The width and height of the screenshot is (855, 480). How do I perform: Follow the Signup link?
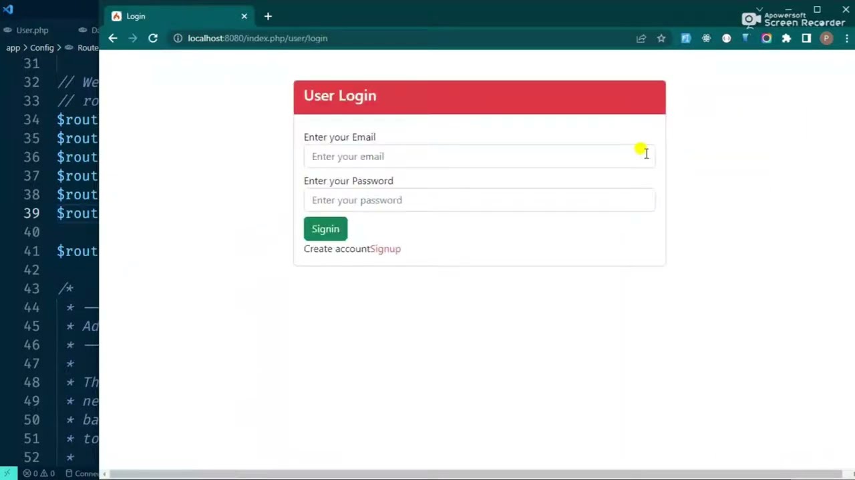click(385, 249)
